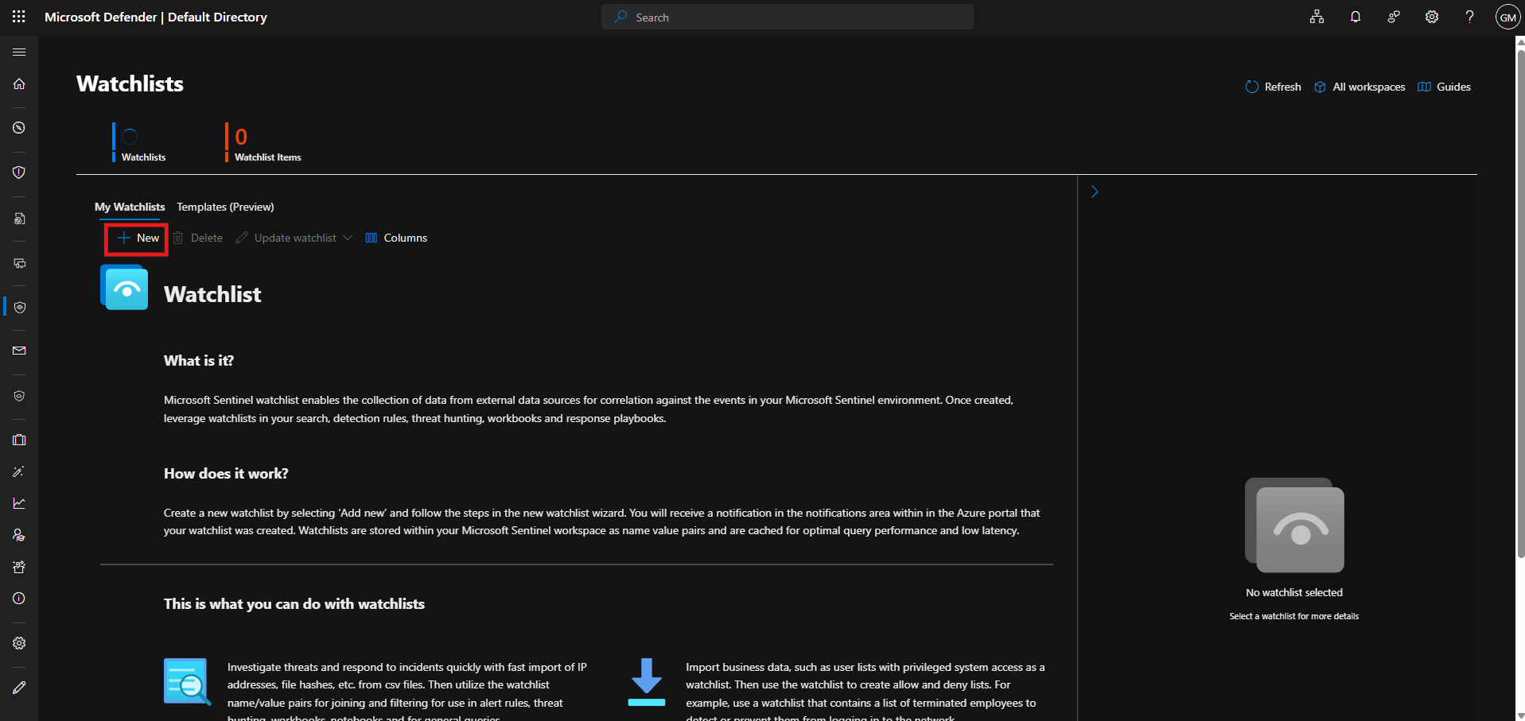Open the compass-shaped sidebar icon
The height and width of the screenshot is (721, 1525).
19,128
